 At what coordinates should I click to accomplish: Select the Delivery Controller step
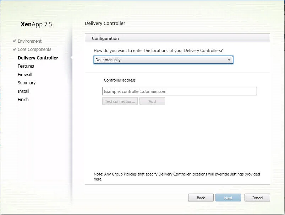38,58
